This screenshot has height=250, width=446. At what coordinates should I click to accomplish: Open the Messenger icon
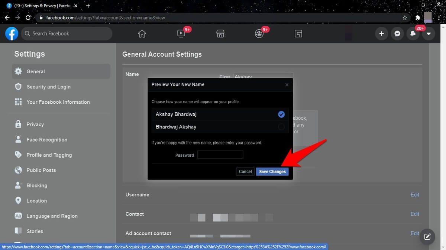397,34
